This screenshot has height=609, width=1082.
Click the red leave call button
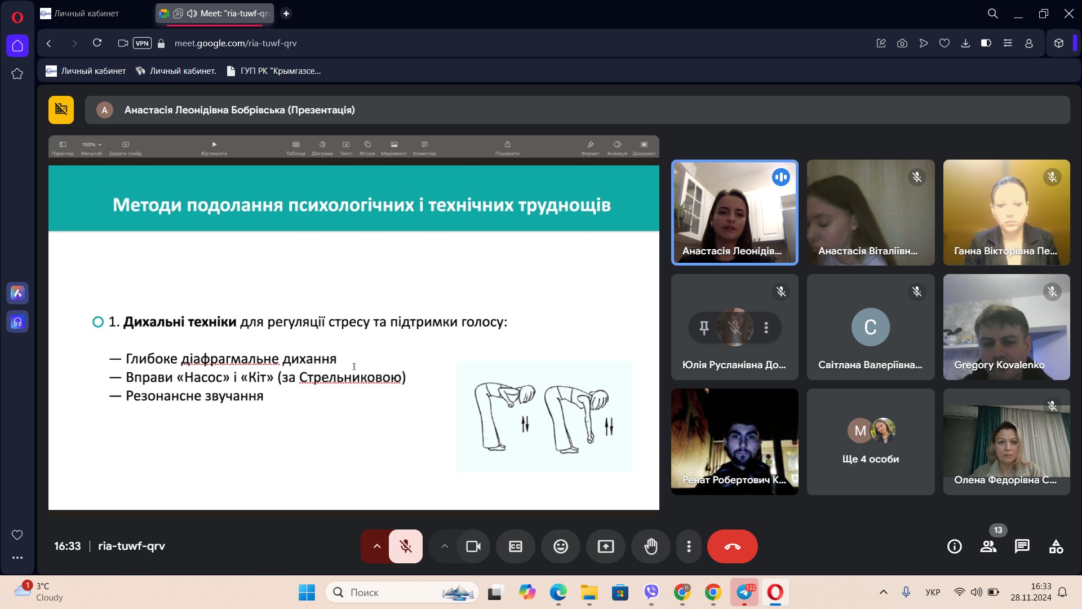point(732,546)
